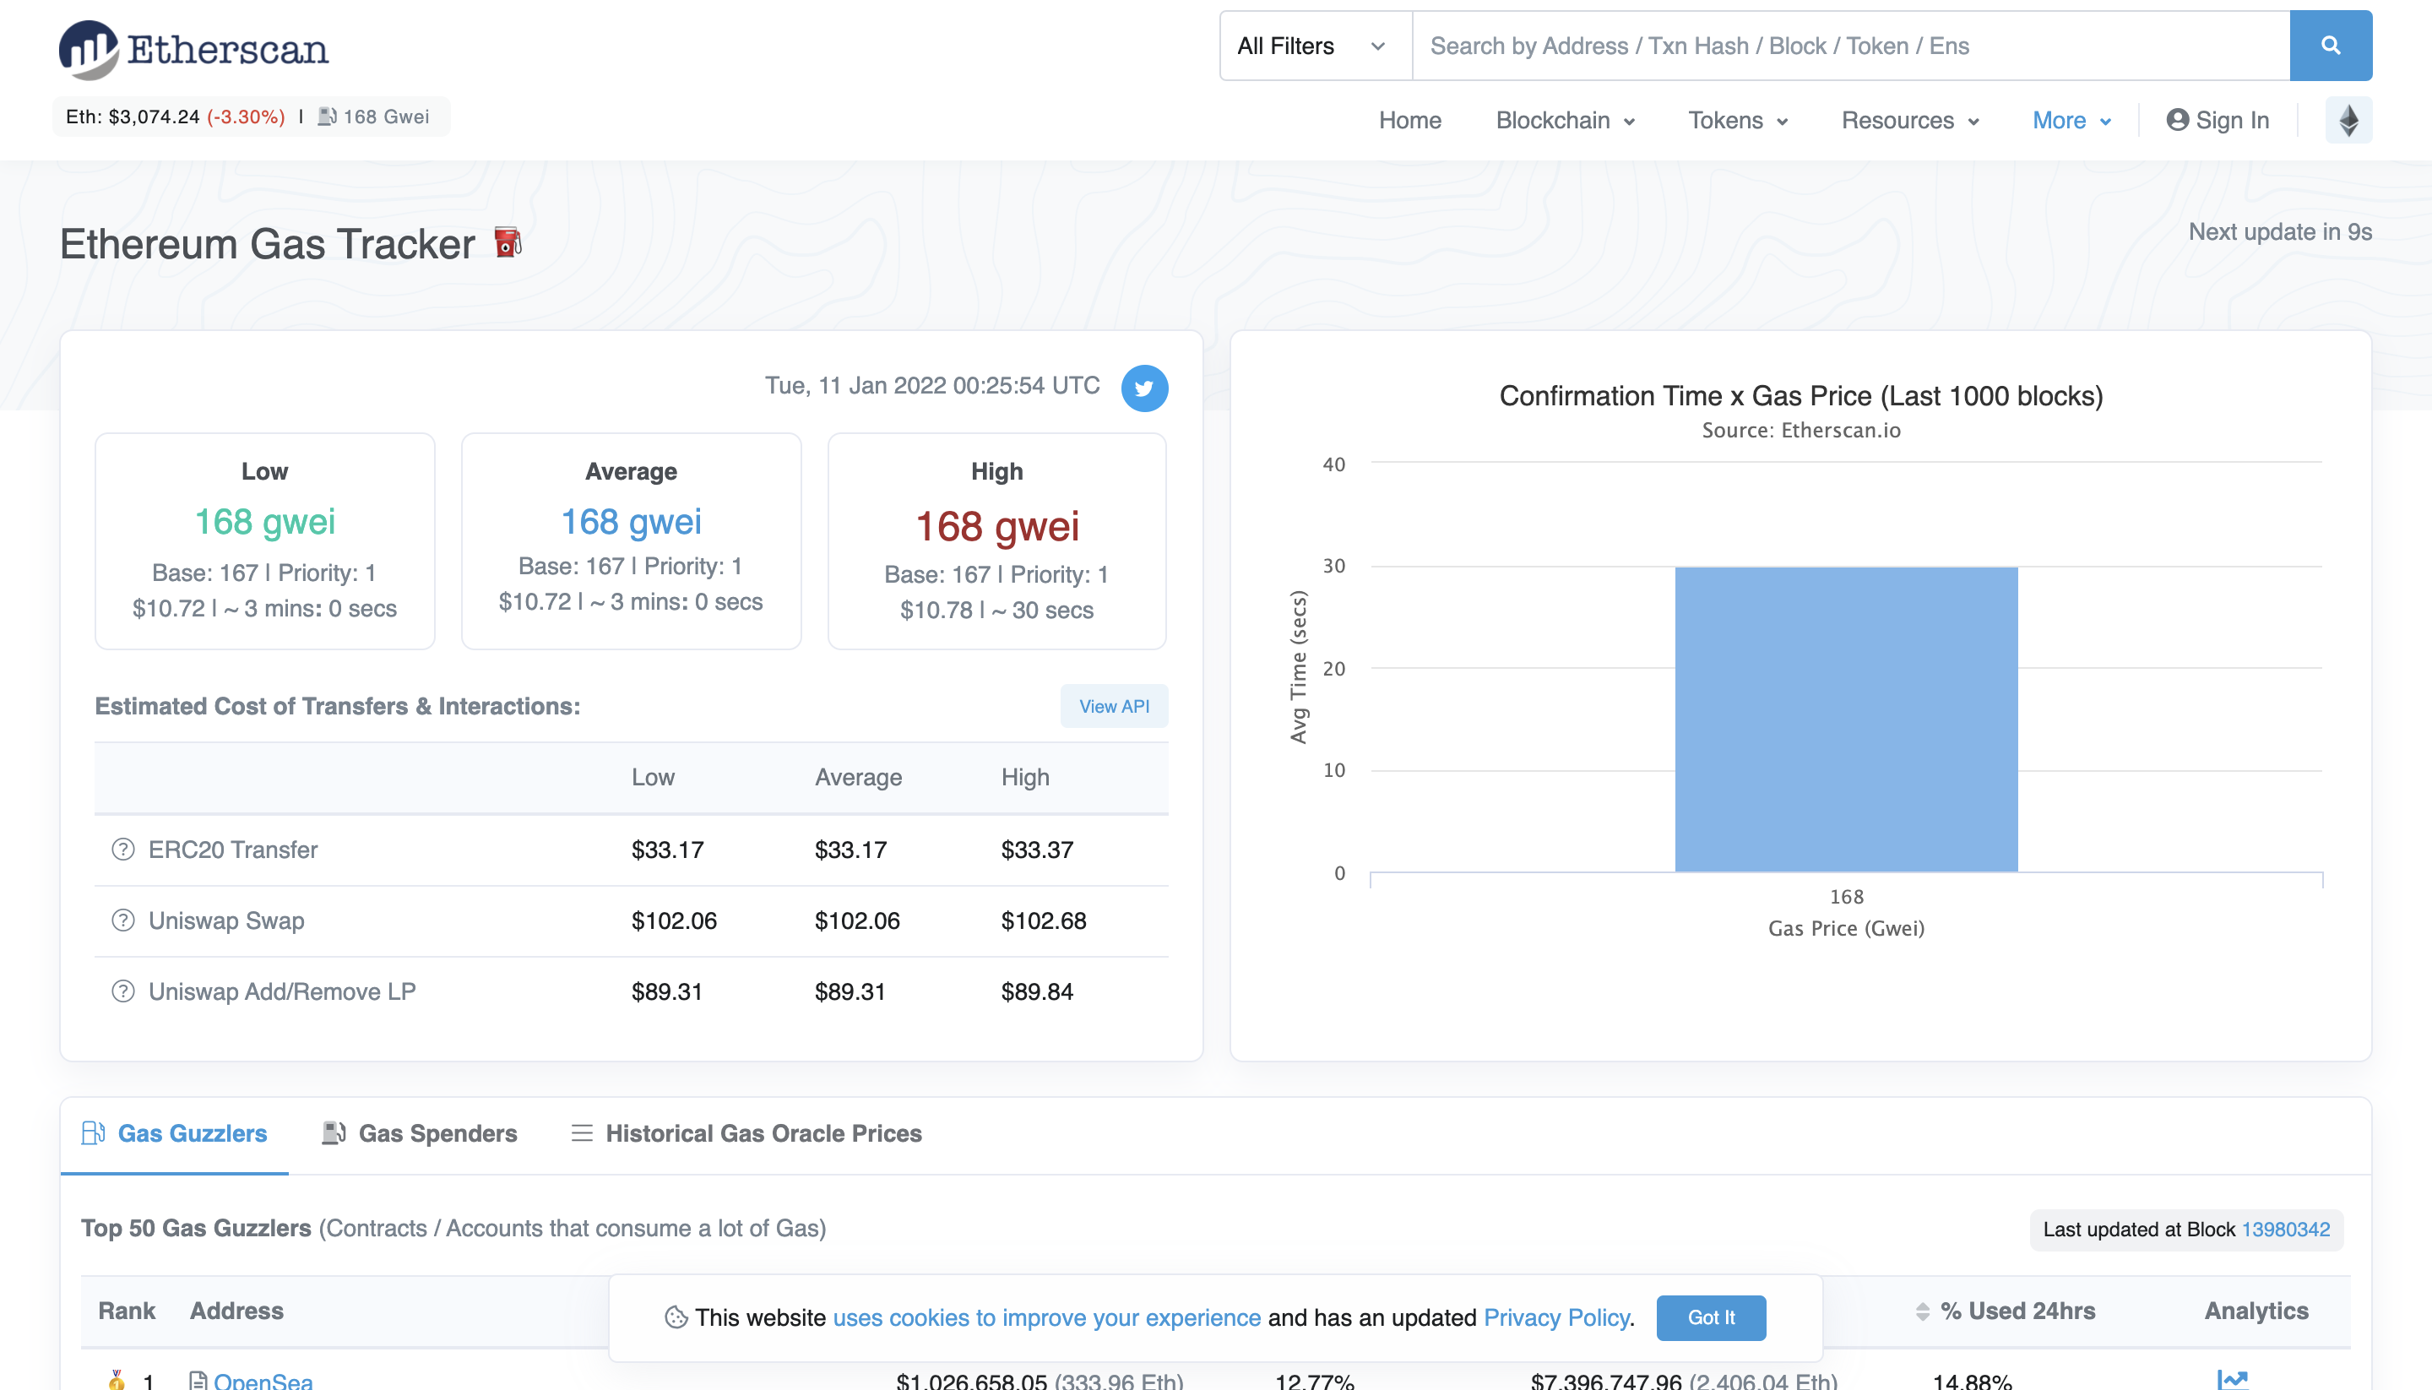Dismiss cookie notice with Got It
This screenshot has height=1390, width=2432.
[x=1709, y=1317]
